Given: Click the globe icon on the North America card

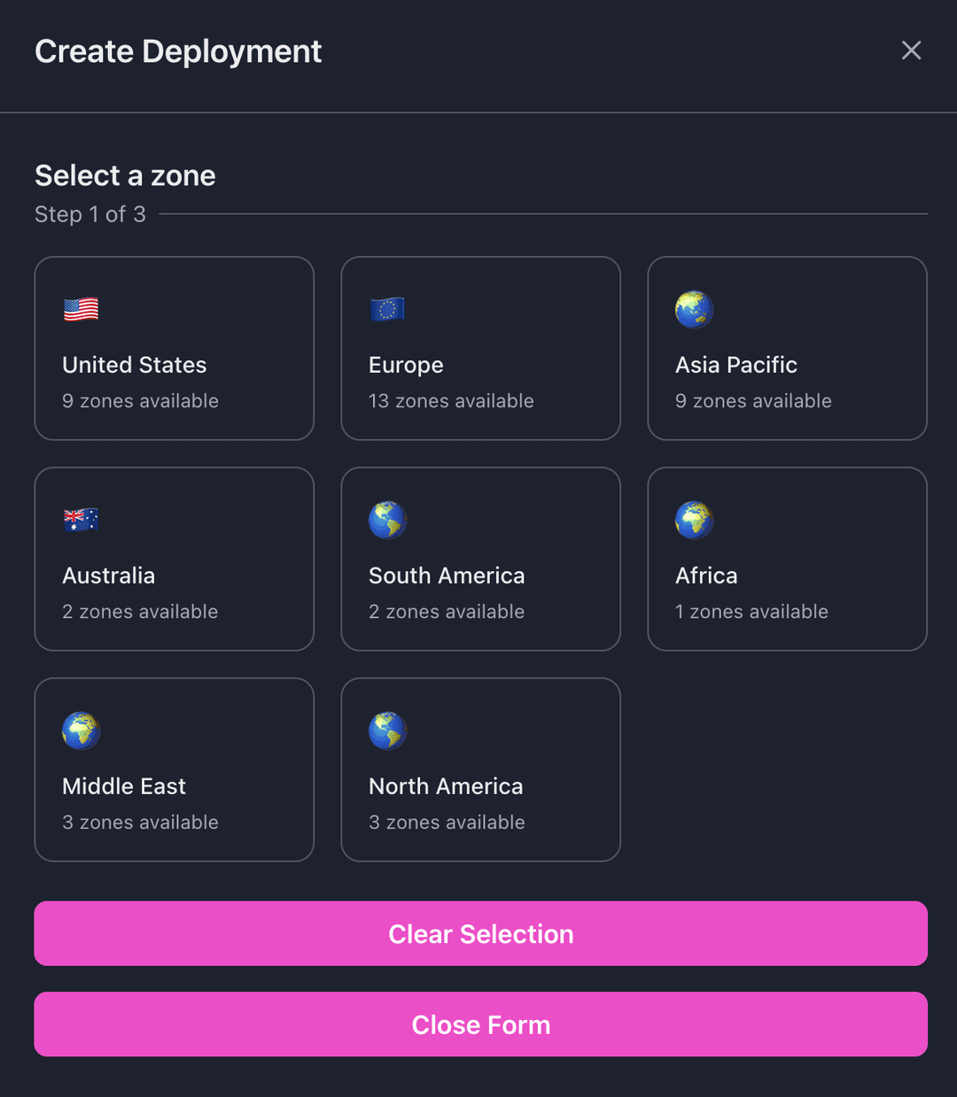Looking at the screenshot, I should click(387, 730).
